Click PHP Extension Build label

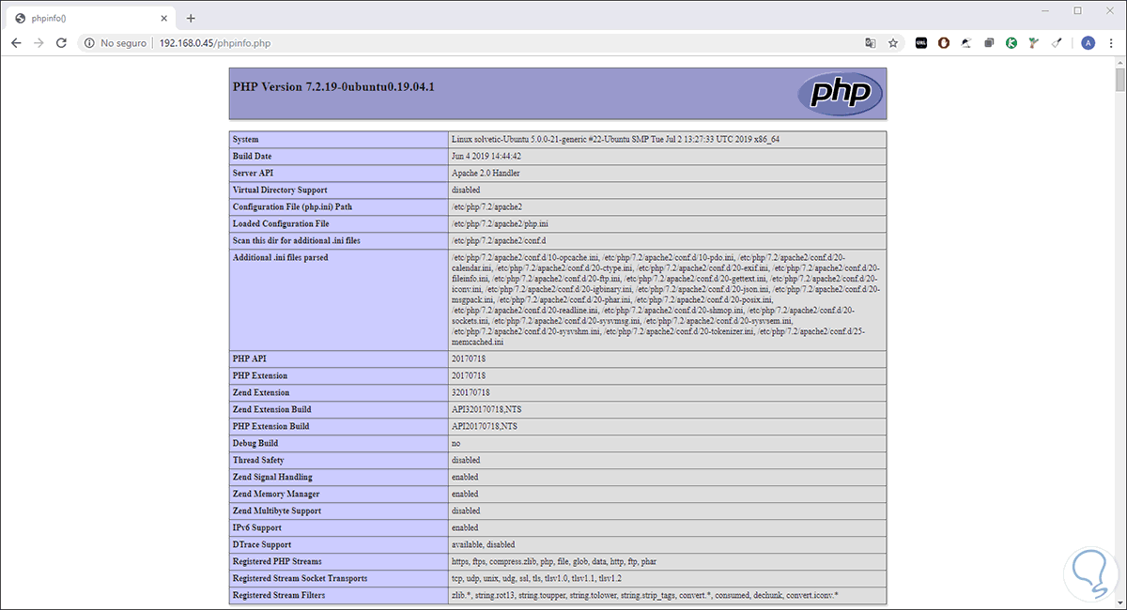click(270, 426)
